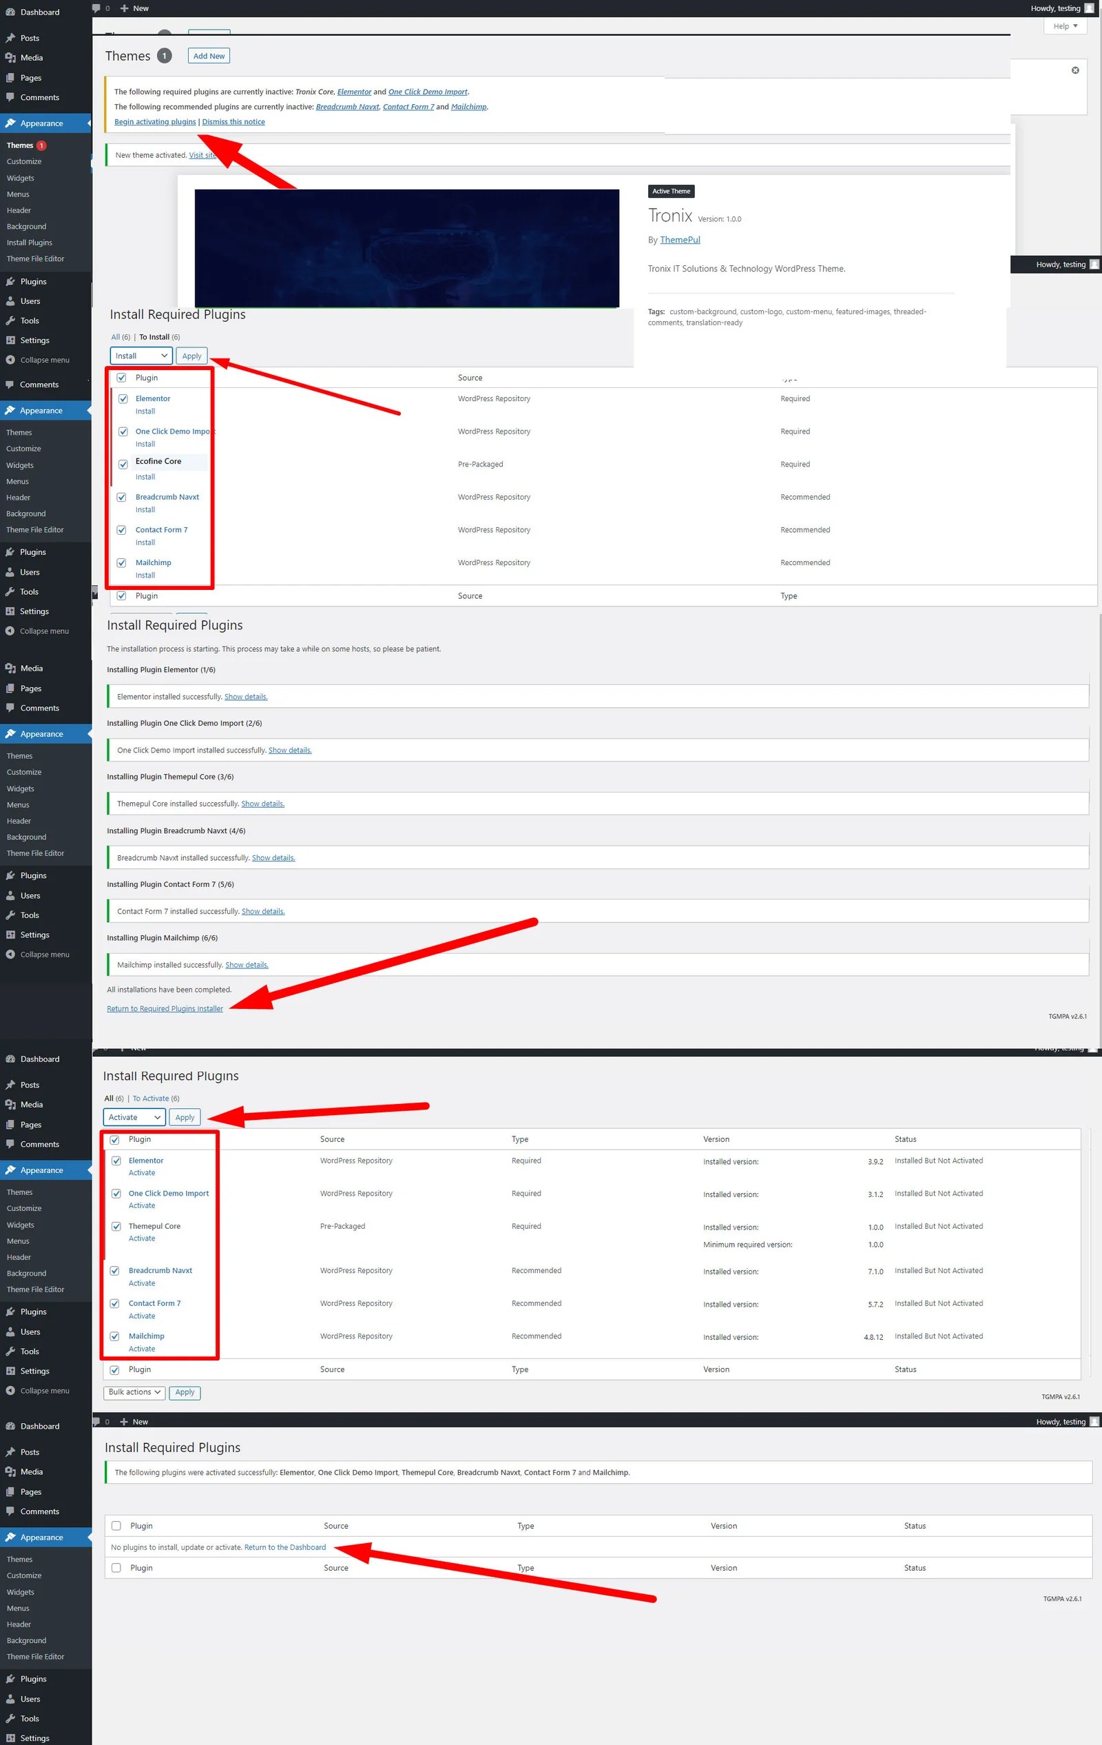The height and width of the screenshot is (1745, 1102).
Task: Toggle the Ecofine Core plugin checkbox
Action: click(x=123, y=465)
